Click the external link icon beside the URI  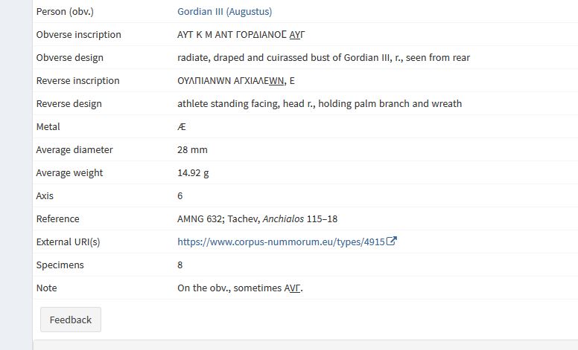pos(392,242)
